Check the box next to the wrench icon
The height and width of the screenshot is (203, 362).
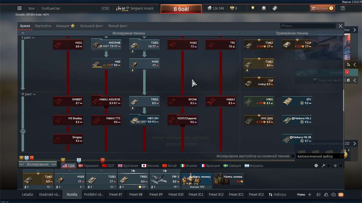(x=328, y=165)
